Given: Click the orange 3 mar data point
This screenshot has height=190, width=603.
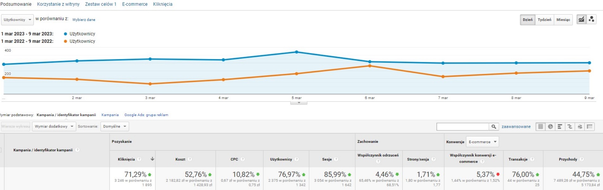Looking at the screenshot, I should [150, 84].
